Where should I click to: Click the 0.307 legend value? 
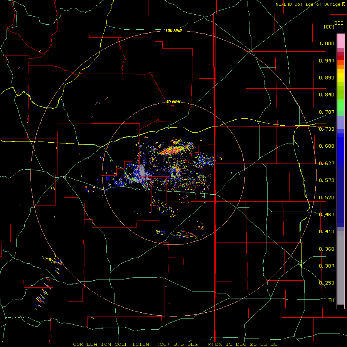pyautogui.click(x=327, y=266)
